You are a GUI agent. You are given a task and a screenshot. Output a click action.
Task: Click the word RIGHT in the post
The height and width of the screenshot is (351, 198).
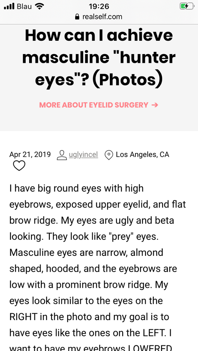(x=23, y=317)
